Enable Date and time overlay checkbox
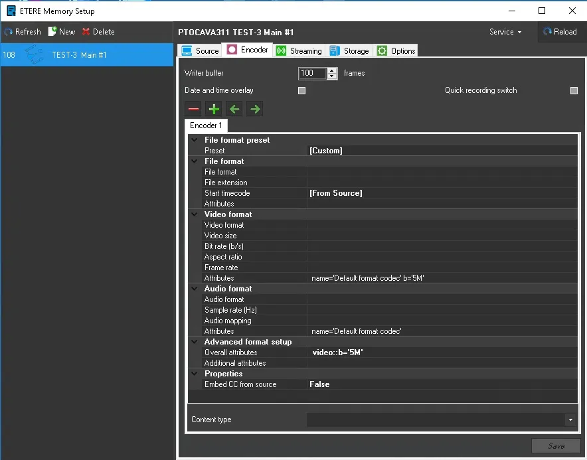 pyautogui.click(x=301, y=91)
